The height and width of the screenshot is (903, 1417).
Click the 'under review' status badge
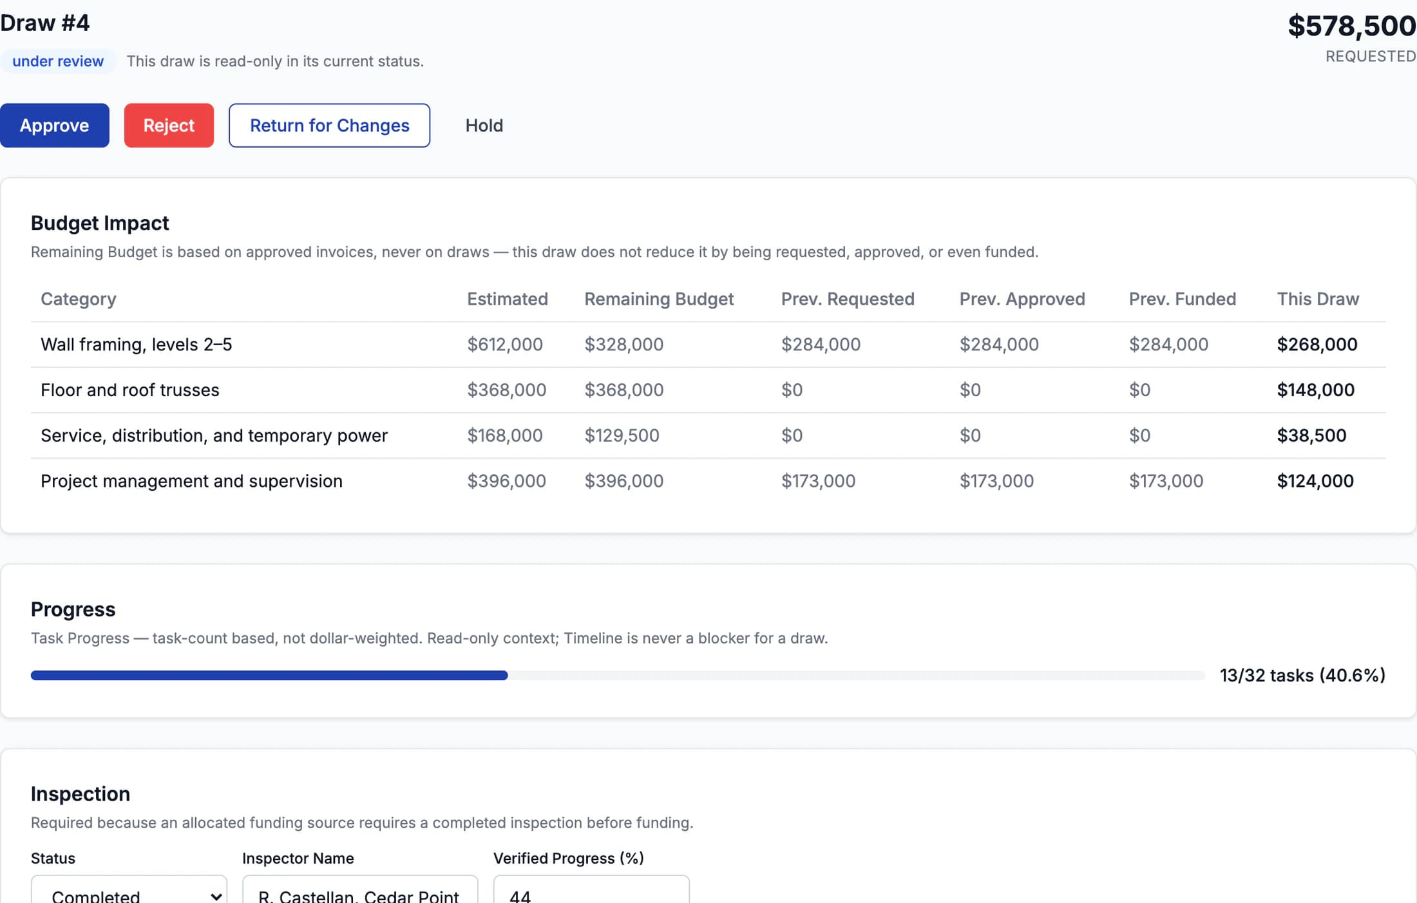coord(58,61)
